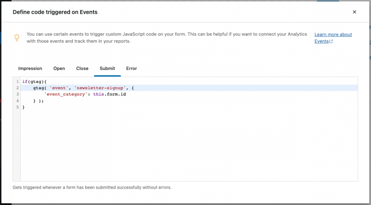
Task: Close the Define code dialog
Action: click(354, 12)
